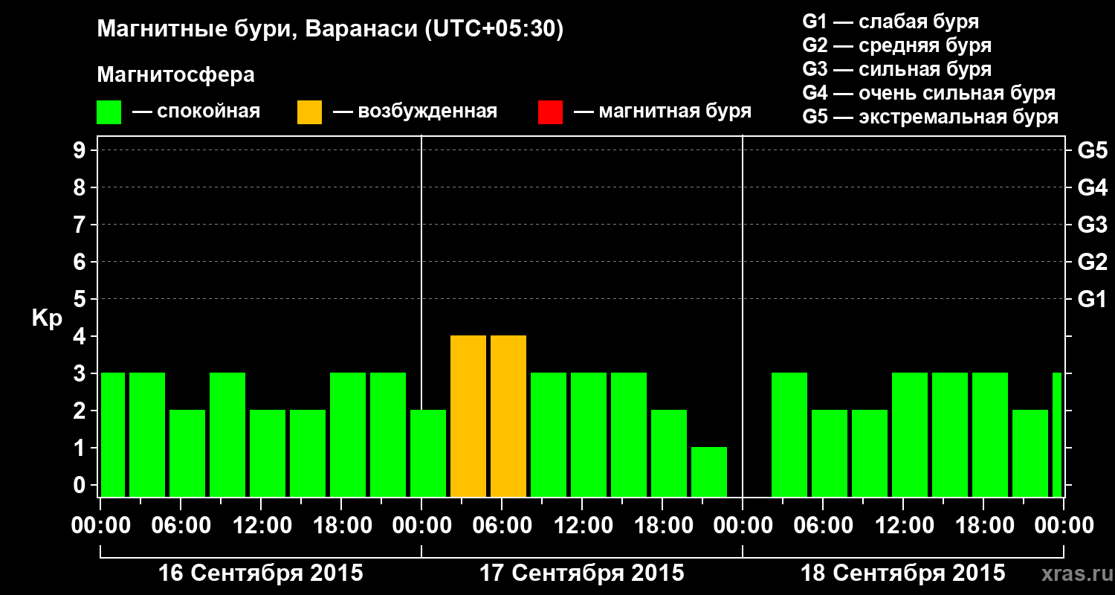Click the 'Магнитосфера' legend heading

(x=175, y=75)
